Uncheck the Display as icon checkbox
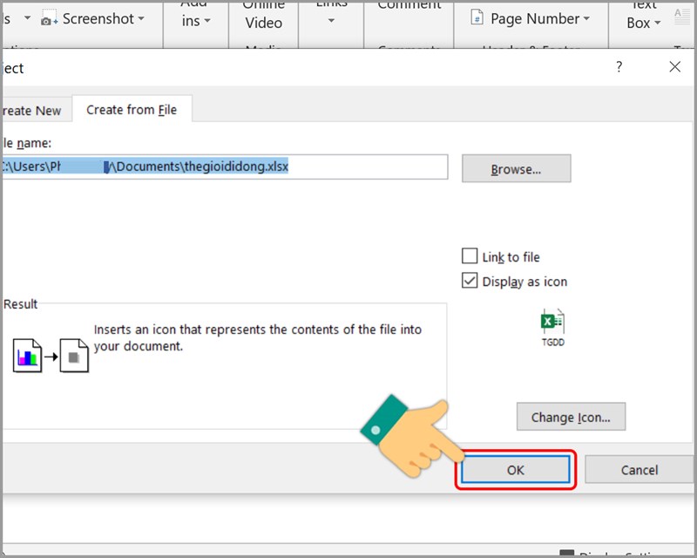Image resolution: width=697 pixels, height=558 pixels. pos(470,281)
